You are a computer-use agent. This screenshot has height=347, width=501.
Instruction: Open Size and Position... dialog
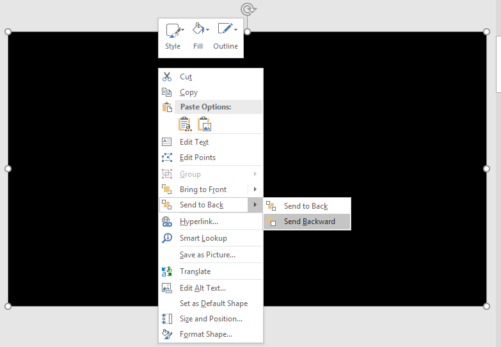coord(211,319)
